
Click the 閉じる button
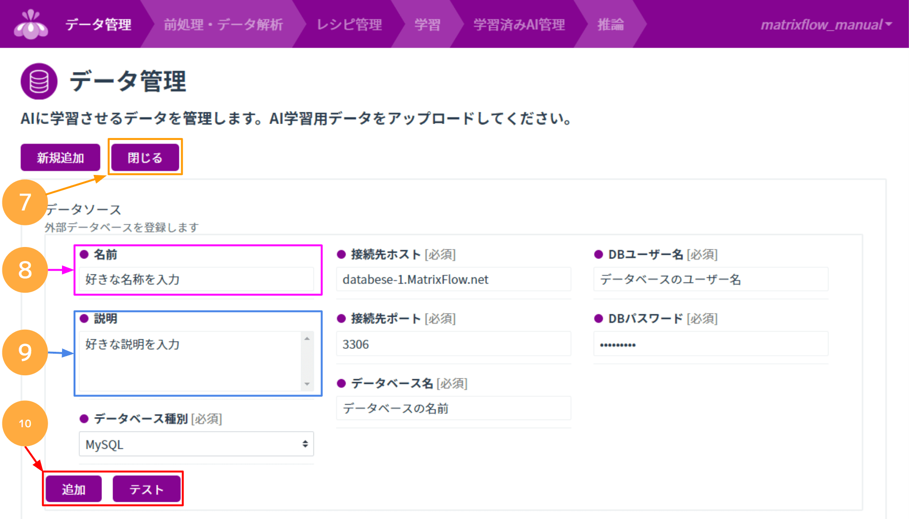click(x=145, y=158)
